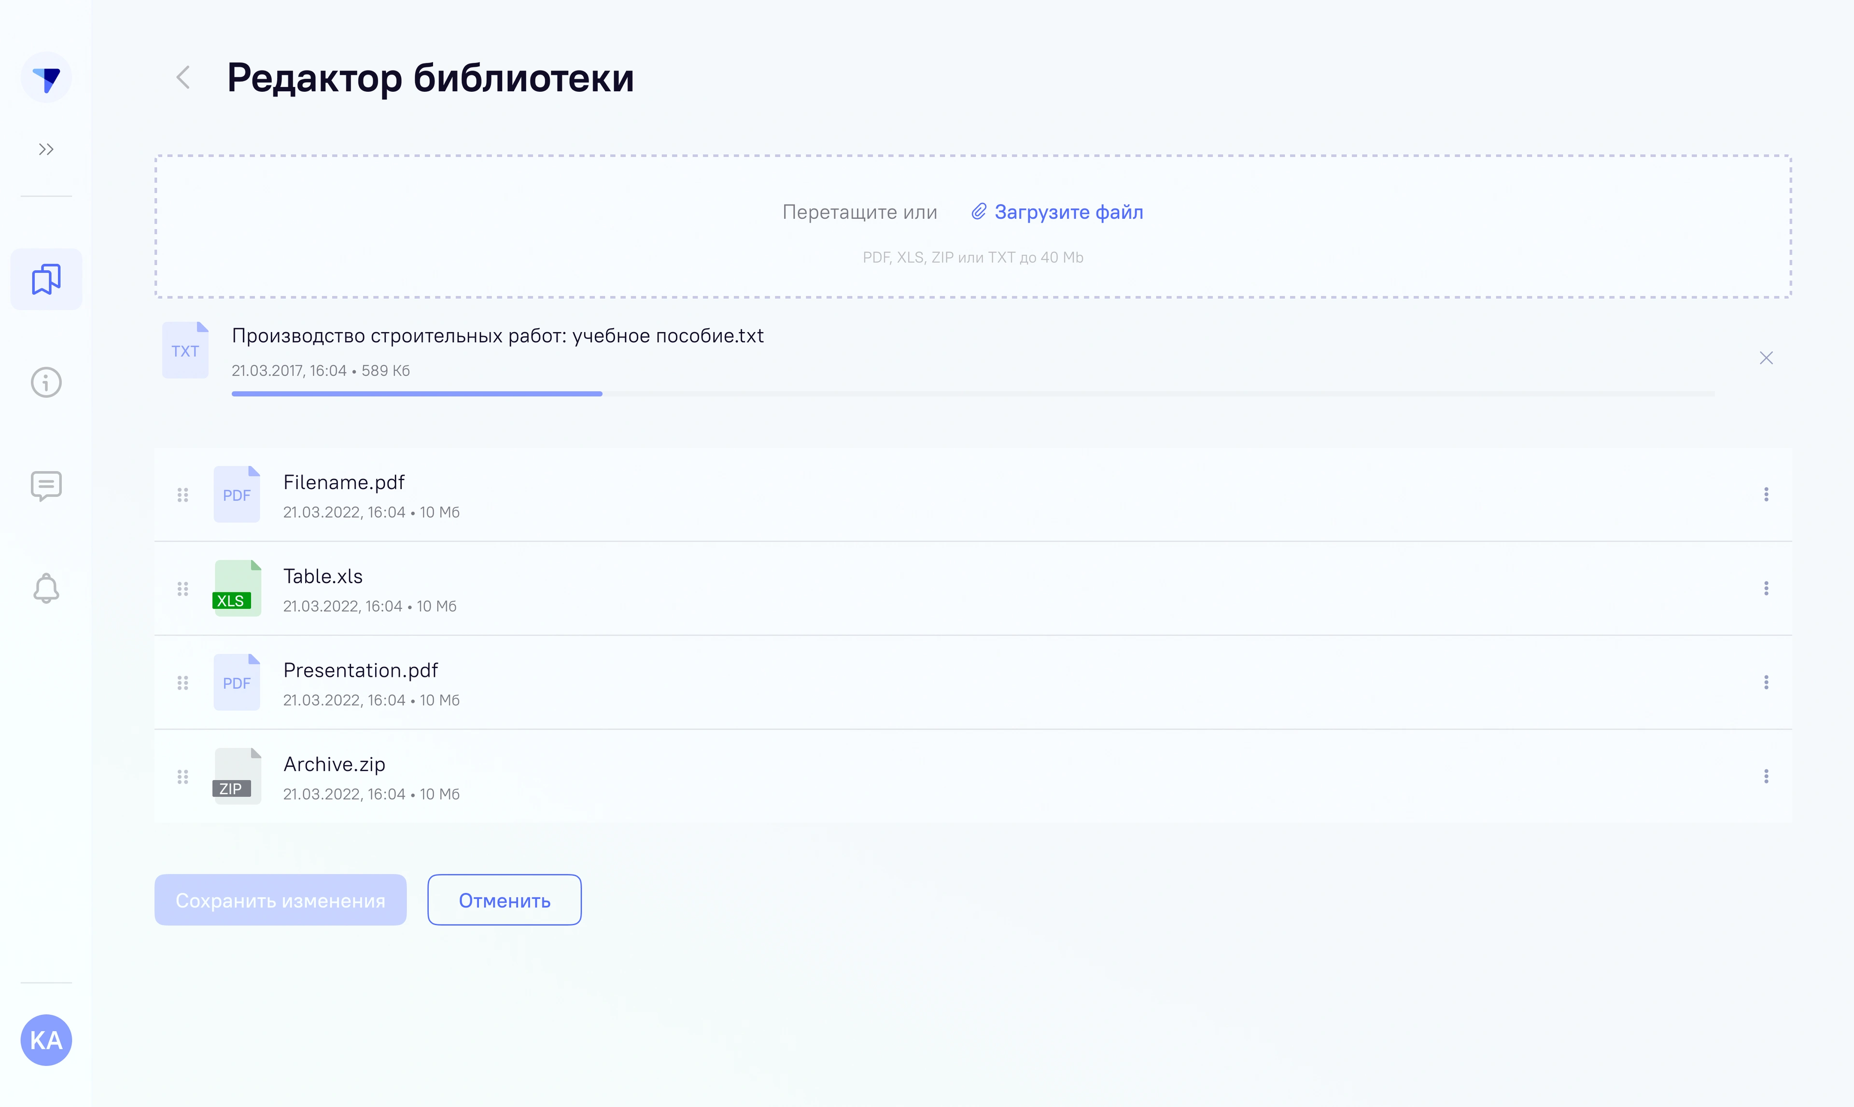
Task: Open options menu for Presentation.pdf
Action: click(x=1766, y=683)
